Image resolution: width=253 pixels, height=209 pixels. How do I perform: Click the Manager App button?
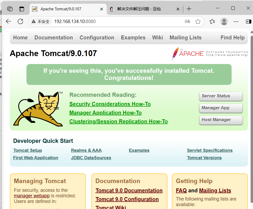(221, 108)
